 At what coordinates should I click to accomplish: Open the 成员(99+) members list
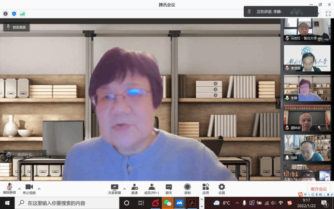152,189
